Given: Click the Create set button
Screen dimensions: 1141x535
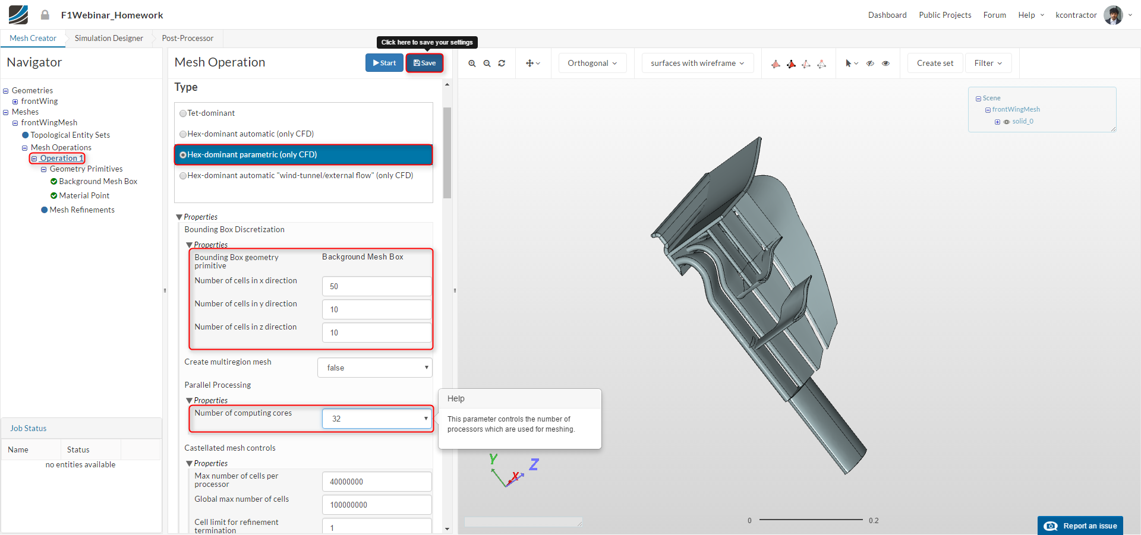Looking at the screenshot, I should pyautogui.click(x=935, y=64).
